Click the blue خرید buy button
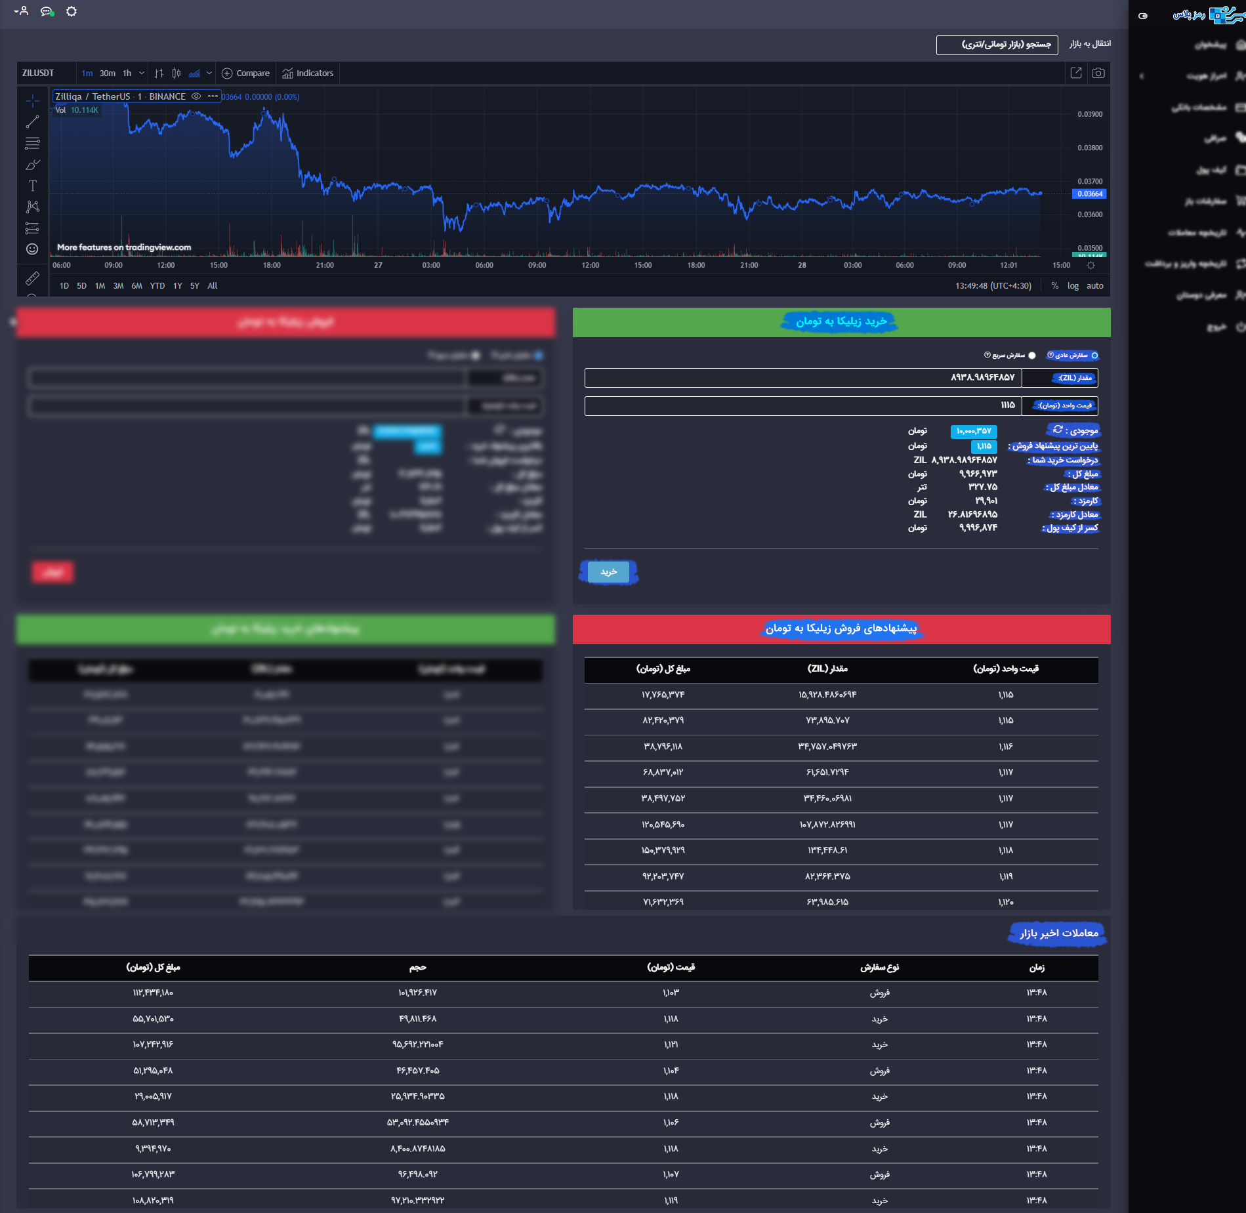The image size is (1246, 1213). click(609, 572)
